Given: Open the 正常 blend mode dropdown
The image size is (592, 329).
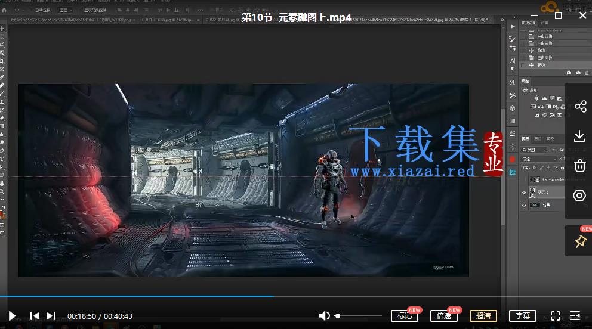Looking at the screenshot, I should 539,159.
